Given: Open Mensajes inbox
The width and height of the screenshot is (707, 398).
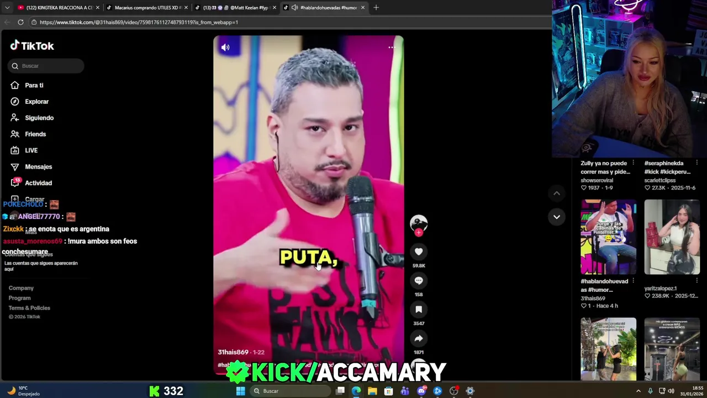Looking at the screenshot, I should pos(38,167).
